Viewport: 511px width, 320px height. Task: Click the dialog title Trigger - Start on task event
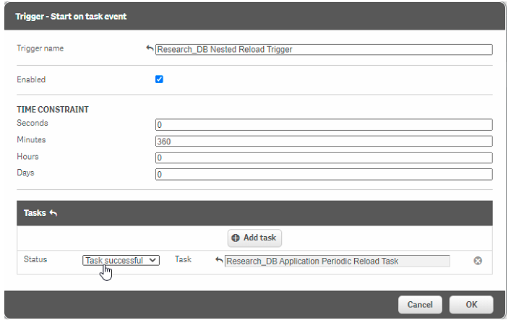pyautogui.click(x=71, y=17)
